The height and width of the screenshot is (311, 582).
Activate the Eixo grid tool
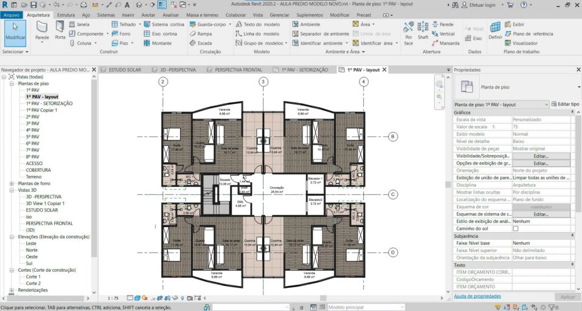(473, 38)
